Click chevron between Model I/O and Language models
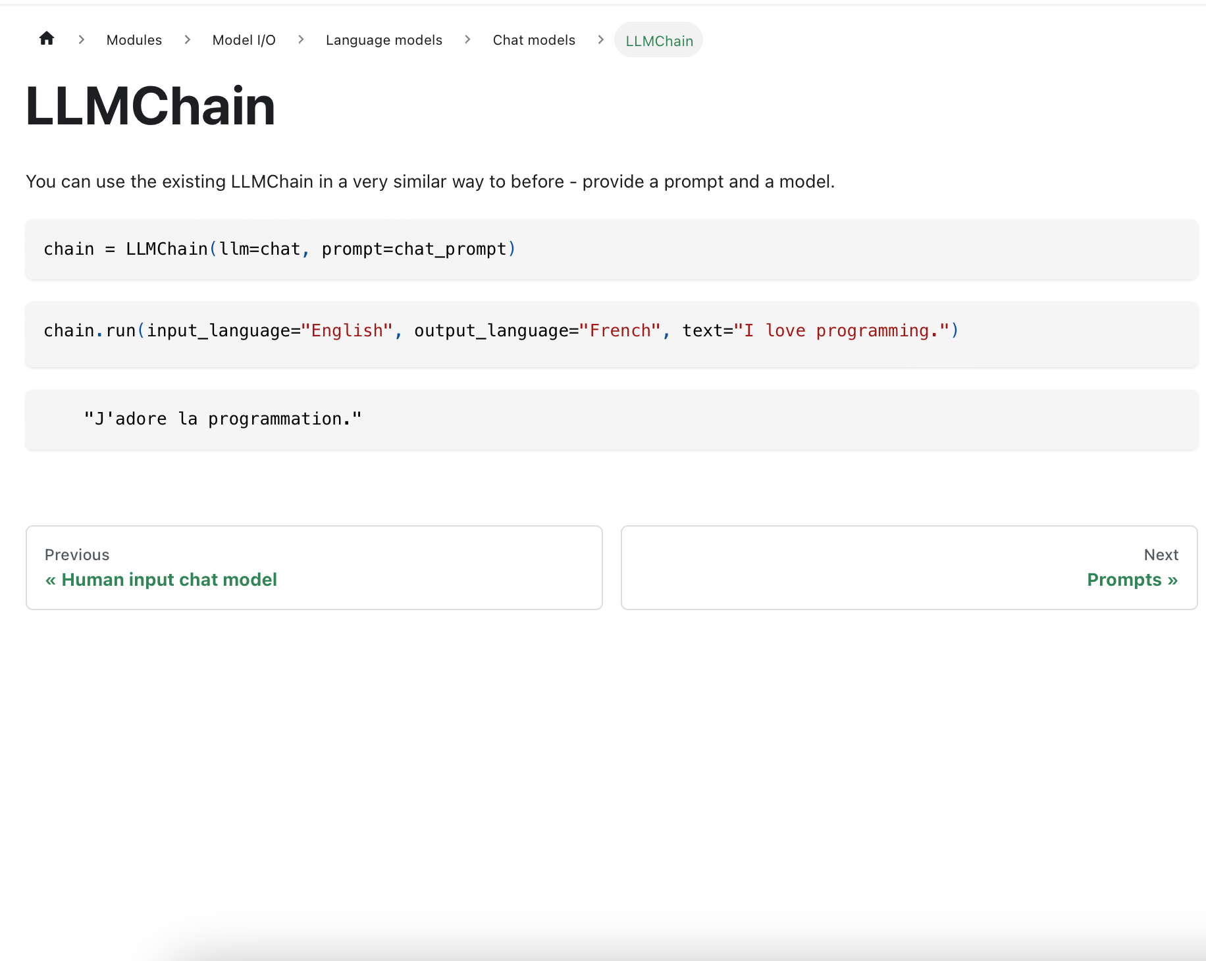Image resolution: width=1206 pixels, height=961 pixels. [301, 40]
